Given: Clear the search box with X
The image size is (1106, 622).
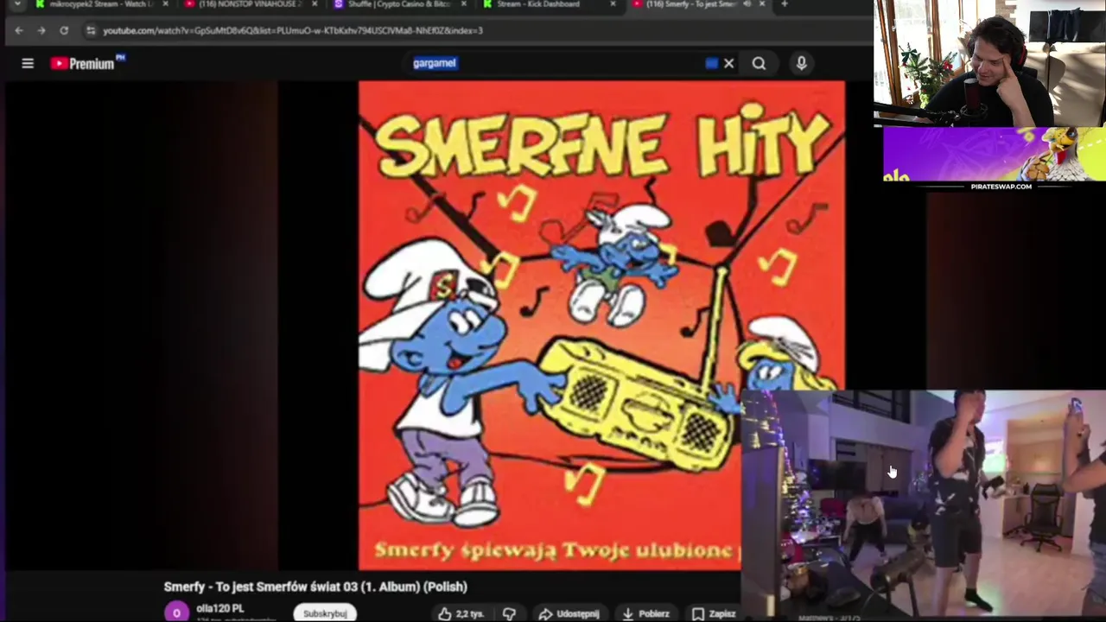Looking at the screenshot, I should [729, 63].
